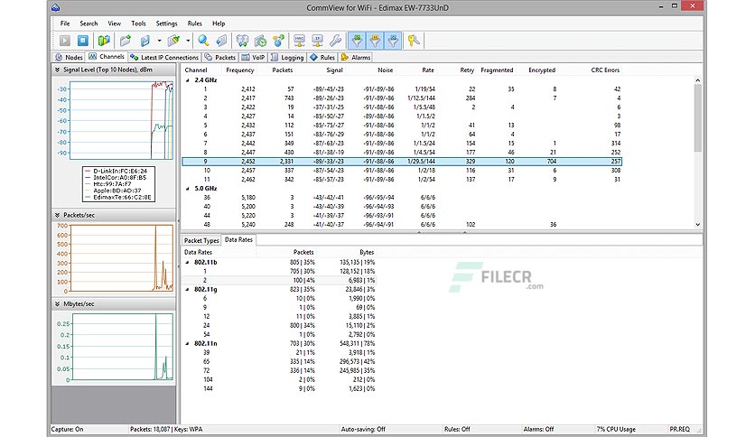Click the Bytes column header in Data Rates
The height and width of the screenshot is (437, 755).
pos(367,252)
